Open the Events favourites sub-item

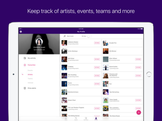point(30,70)
